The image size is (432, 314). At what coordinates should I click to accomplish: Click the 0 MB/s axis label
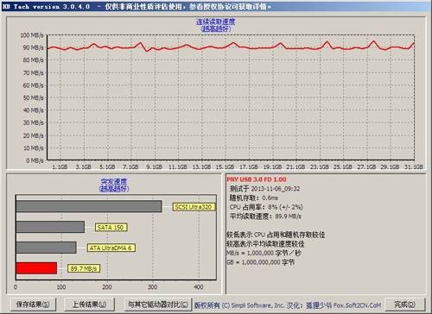tap(35, 160)
